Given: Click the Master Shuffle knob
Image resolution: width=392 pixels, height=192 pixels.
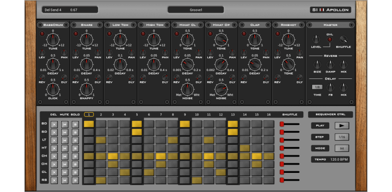Looking at the screenshot, I should tap(343, 39).
